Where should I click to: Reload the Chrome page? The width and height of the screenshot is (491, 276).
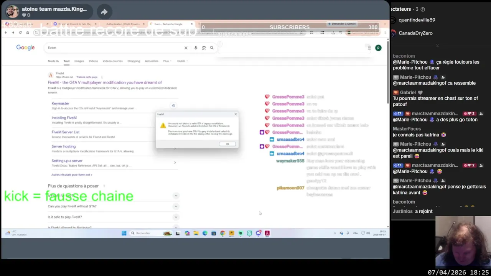[20, 33]
